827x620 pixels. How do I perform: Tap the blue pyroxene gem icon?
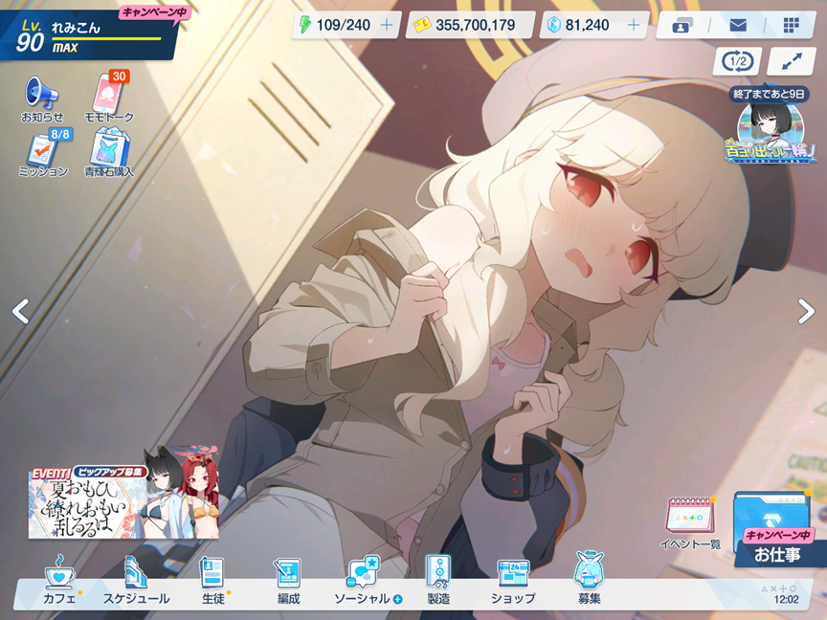tap(553, 25)
